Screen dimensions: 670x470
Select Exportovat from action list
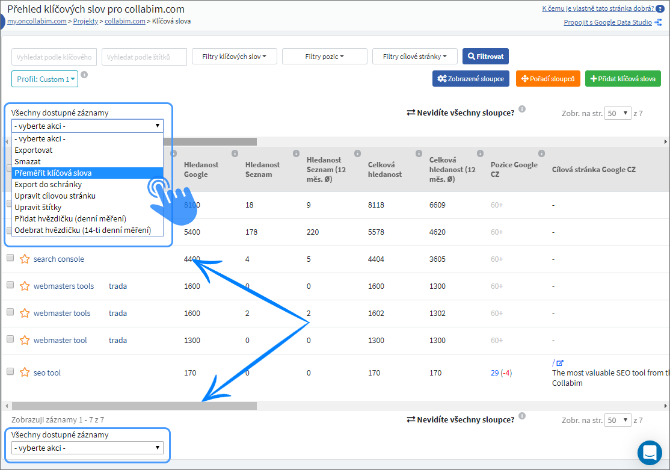pyautogui.click(x=88, y=150)
